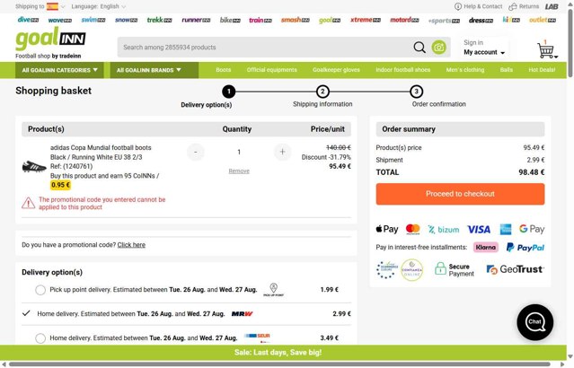Click the Discount -31.79% text
The image size is (574, 368).
(x=326, y=157)
